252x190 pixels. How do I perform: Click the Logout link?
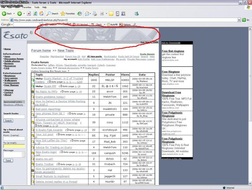coord(151,59)
